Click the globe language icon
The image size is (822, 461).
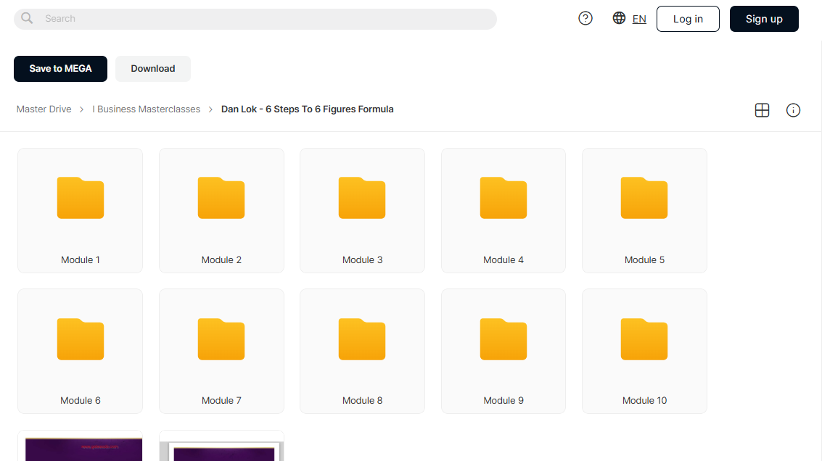(619, 18)
